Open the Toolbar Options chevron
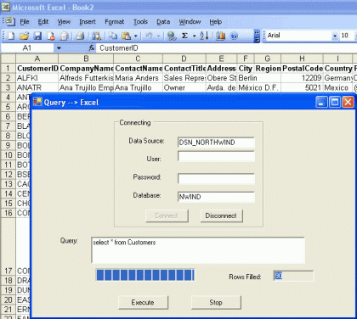This screenshot has height=319, width=357. (x=257, y=36)
